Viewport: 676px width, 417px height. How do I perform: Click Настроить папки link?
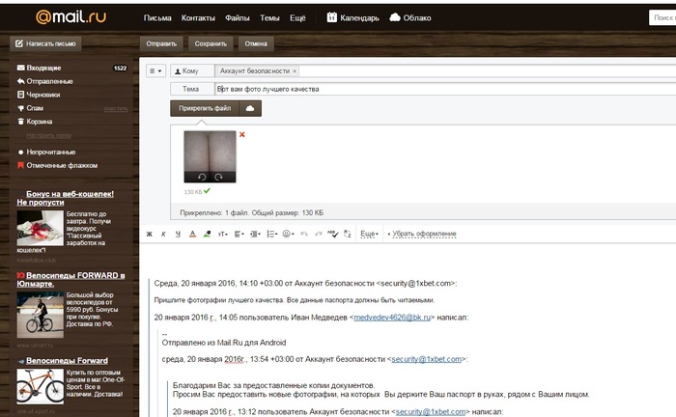click(x=48, y=136)
